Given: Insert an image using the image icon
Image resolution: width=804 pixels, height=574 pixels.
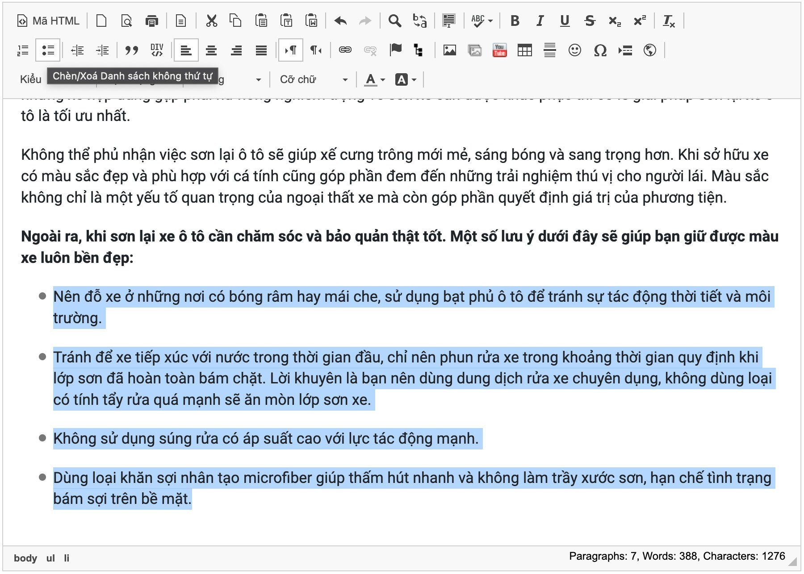Looking at the screenshot, I should click(449, 50).
